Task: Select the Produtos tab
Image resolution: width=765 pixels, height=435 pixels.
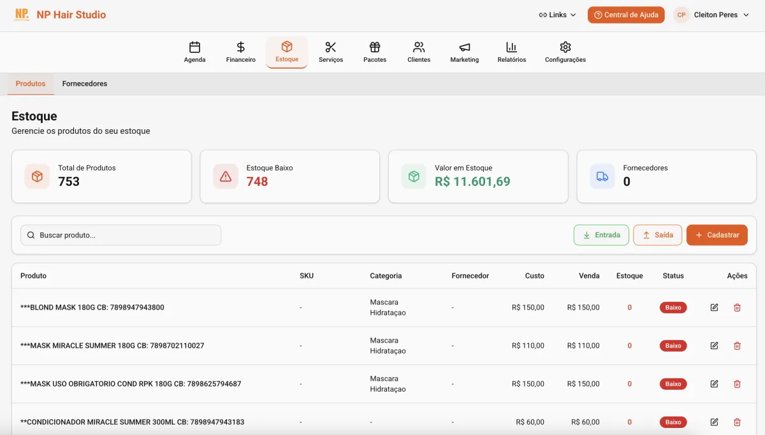Action: 30,83
